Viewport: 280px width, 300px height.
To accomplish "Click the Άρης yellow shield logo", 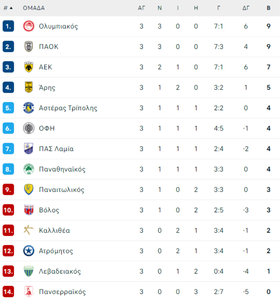I will click(x=29, y=87).
